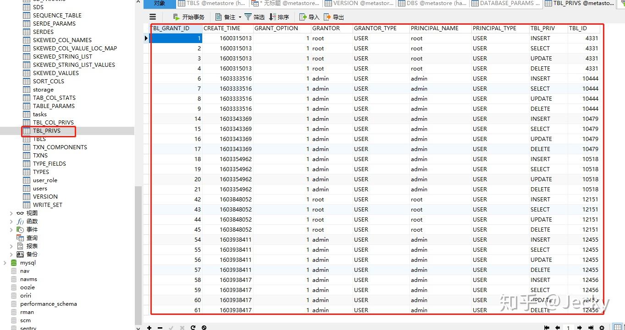Click the Queries (查询) icon in the tree
625x330 pixels.
[20, 238]
